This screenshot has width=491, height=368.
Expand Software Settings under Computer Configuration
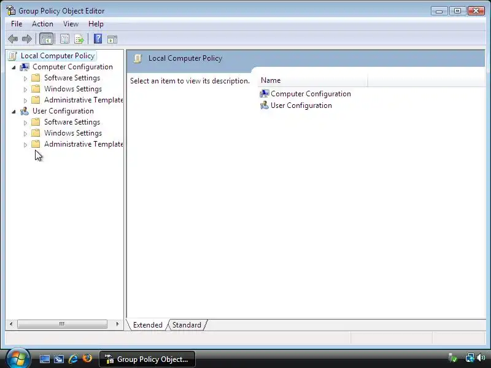point(25,79)
